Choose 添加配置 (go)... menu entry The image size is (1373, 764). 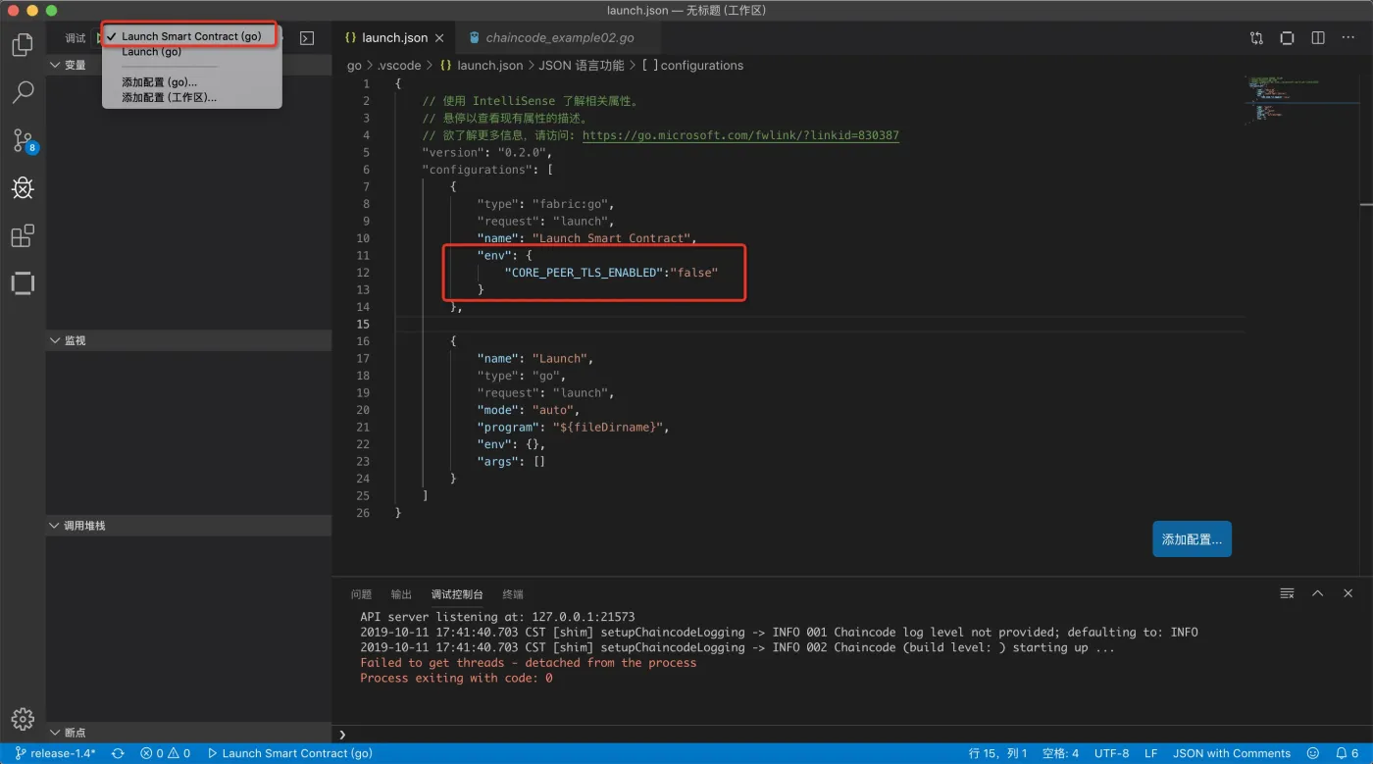pos(159,82)
